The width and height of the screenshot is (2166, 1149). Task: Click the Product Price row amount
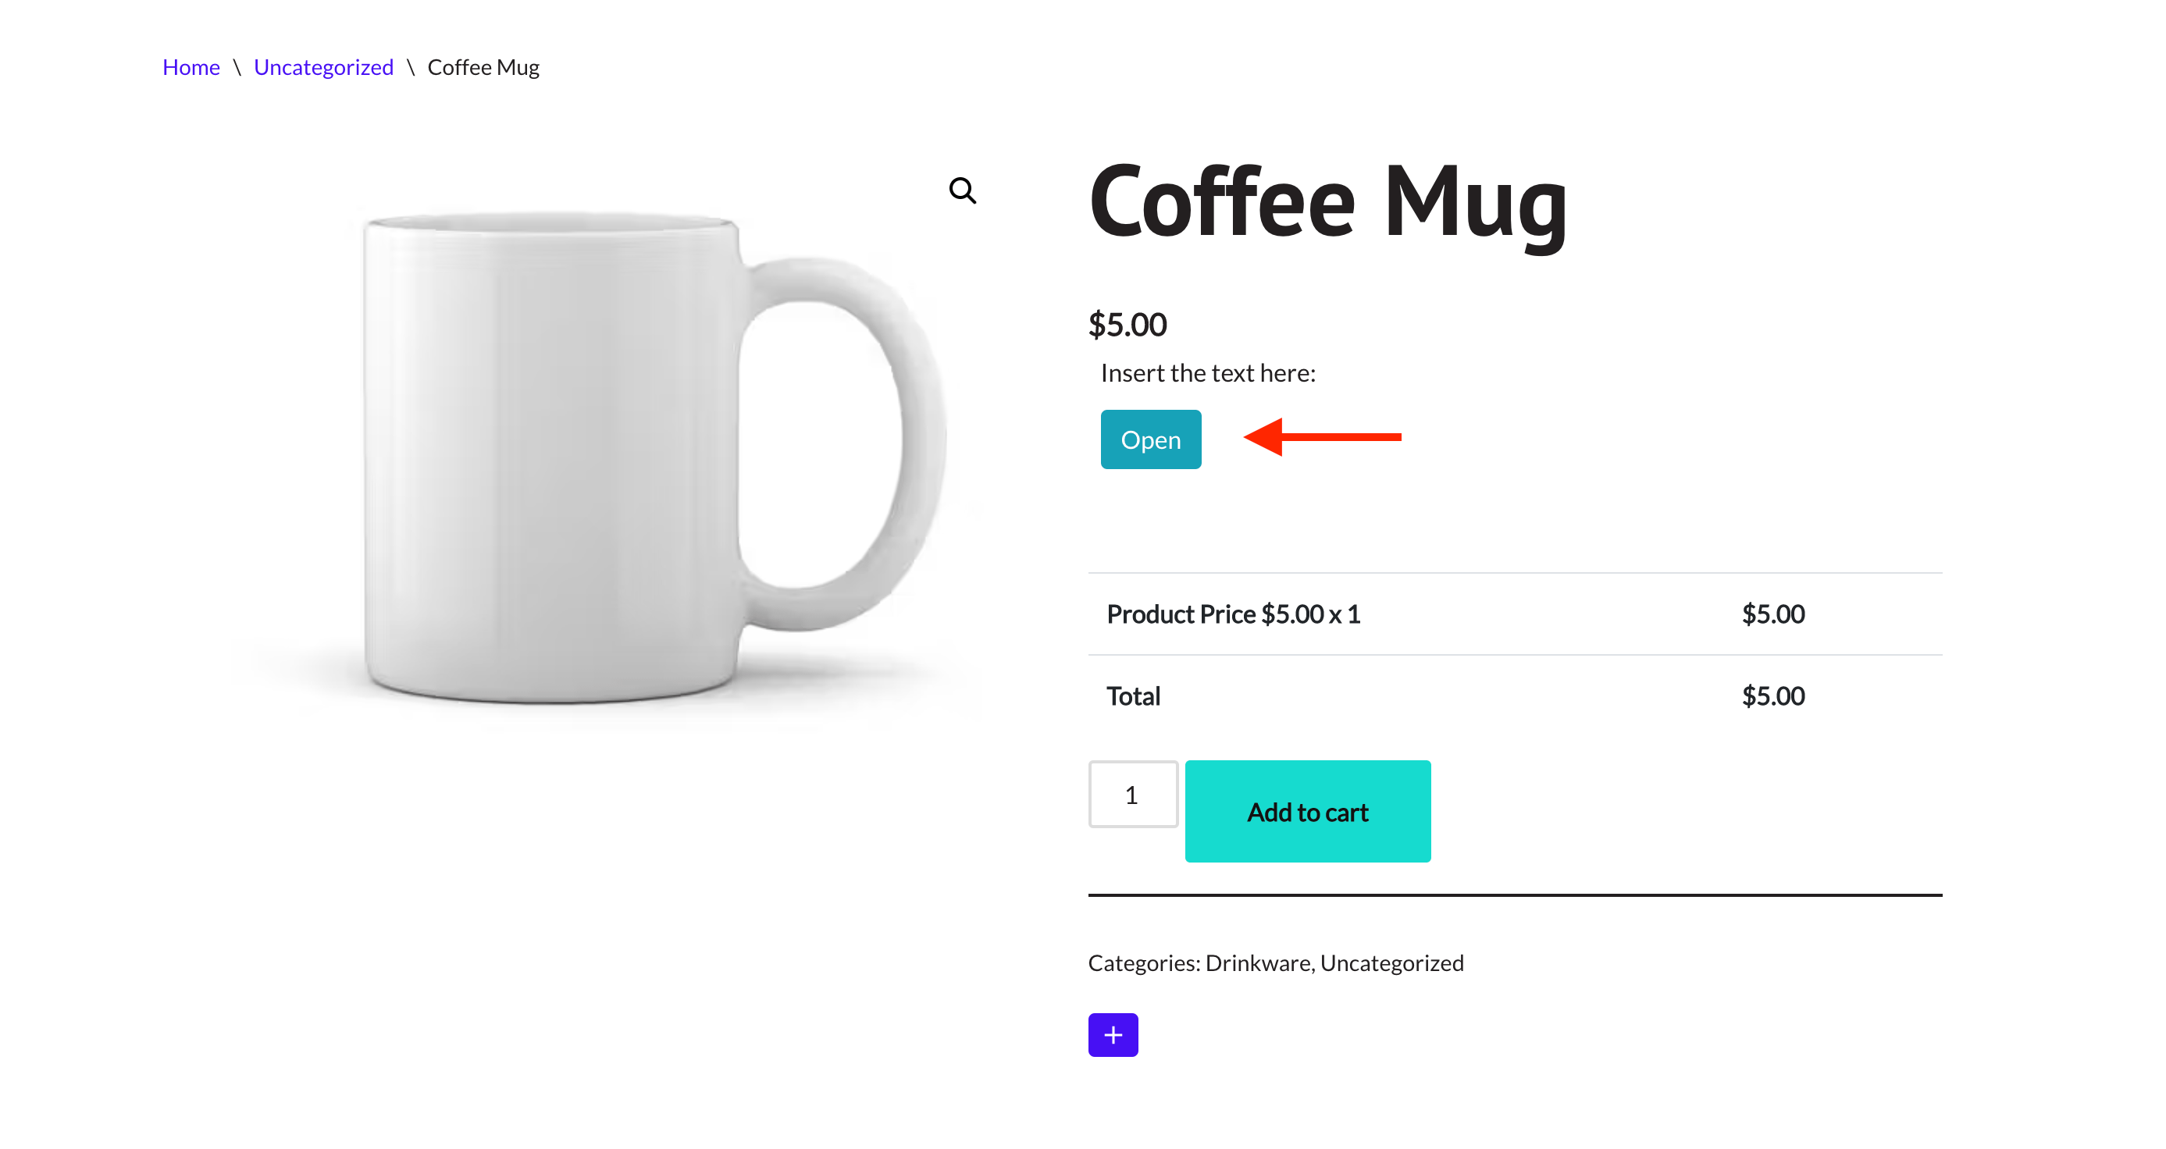[x=1772, y=614]
